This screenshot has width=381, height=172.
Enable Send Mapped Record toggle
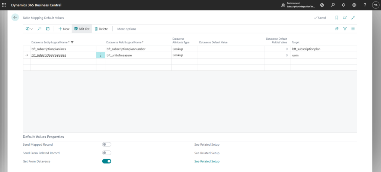(107, 145)
